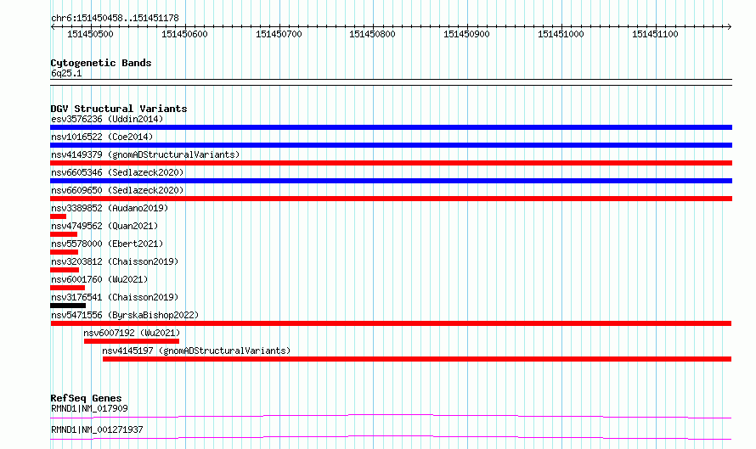The height and width of the screenshot is (449, 756).
Task: Open the nsv3203812 (Chaisson2019) label
Action: point(115,261)
